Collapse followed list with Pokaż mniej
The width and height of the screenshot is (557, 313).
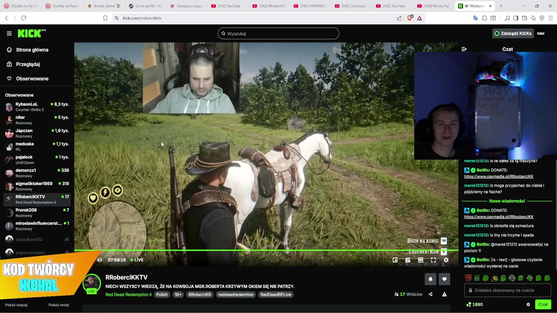click(59, 305)
